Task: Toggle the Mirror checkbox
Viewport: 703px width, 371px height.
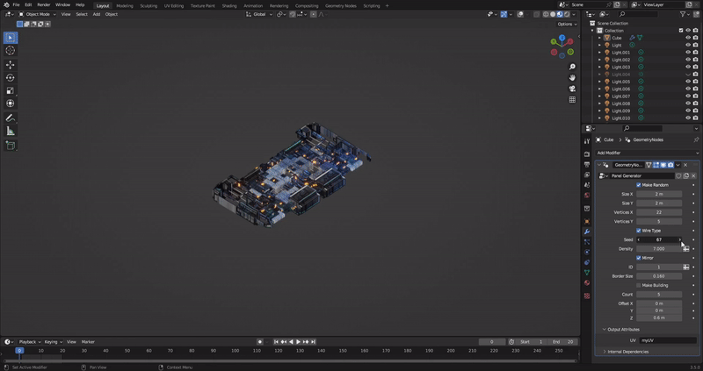Action: click(x=639, y=258)
